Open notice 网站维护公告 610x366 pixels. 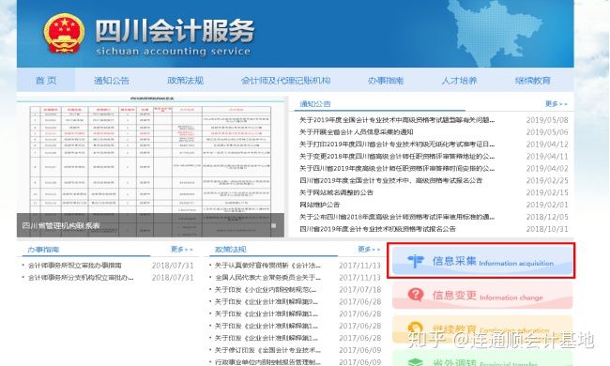(x=319, y=205)
